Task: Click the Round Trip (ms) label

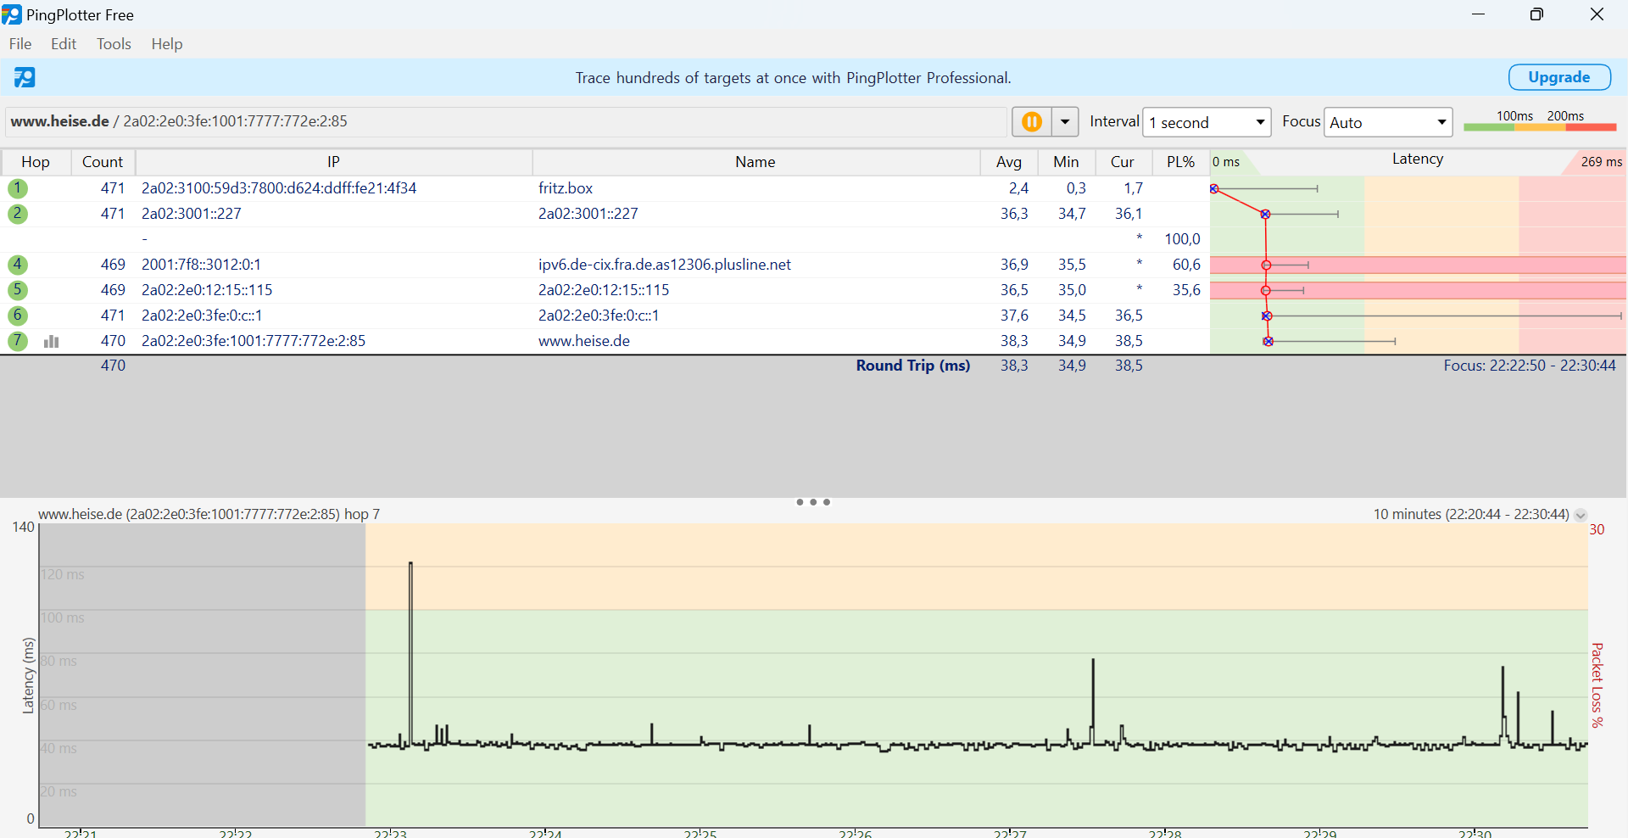Action: point(913,366)
